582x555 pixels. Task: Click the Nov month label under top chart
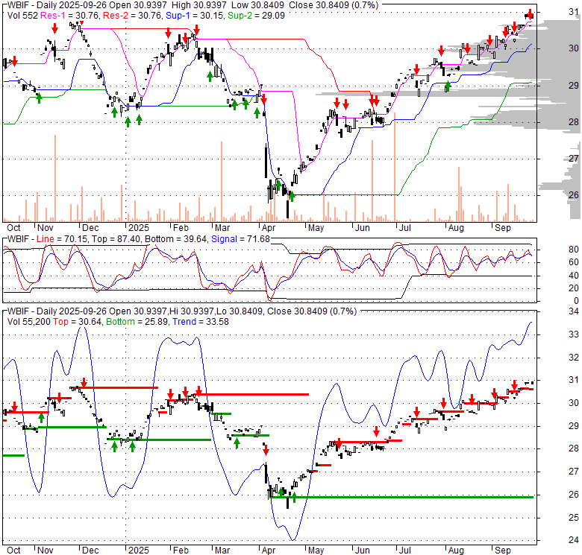click(x=46, y=228)
